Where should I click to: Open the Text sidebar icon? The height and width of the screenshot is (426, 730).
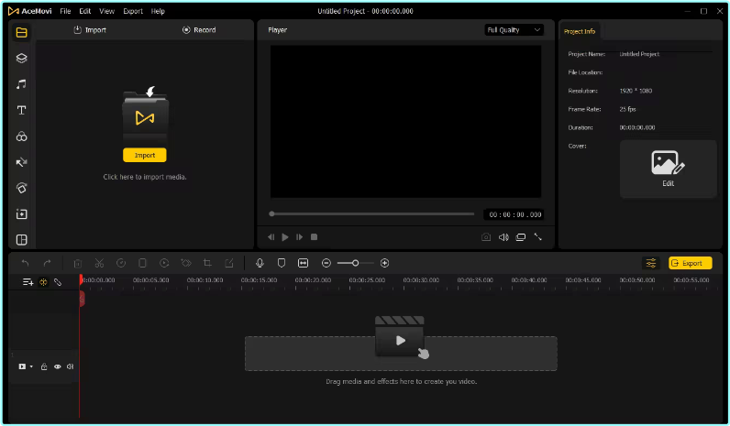tap(21, 110)
